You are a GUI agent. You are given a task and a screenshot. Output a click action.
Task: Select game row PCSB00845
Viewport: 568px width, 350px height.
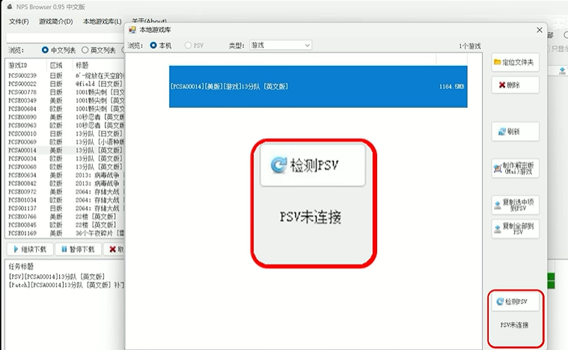coord(65,225)
